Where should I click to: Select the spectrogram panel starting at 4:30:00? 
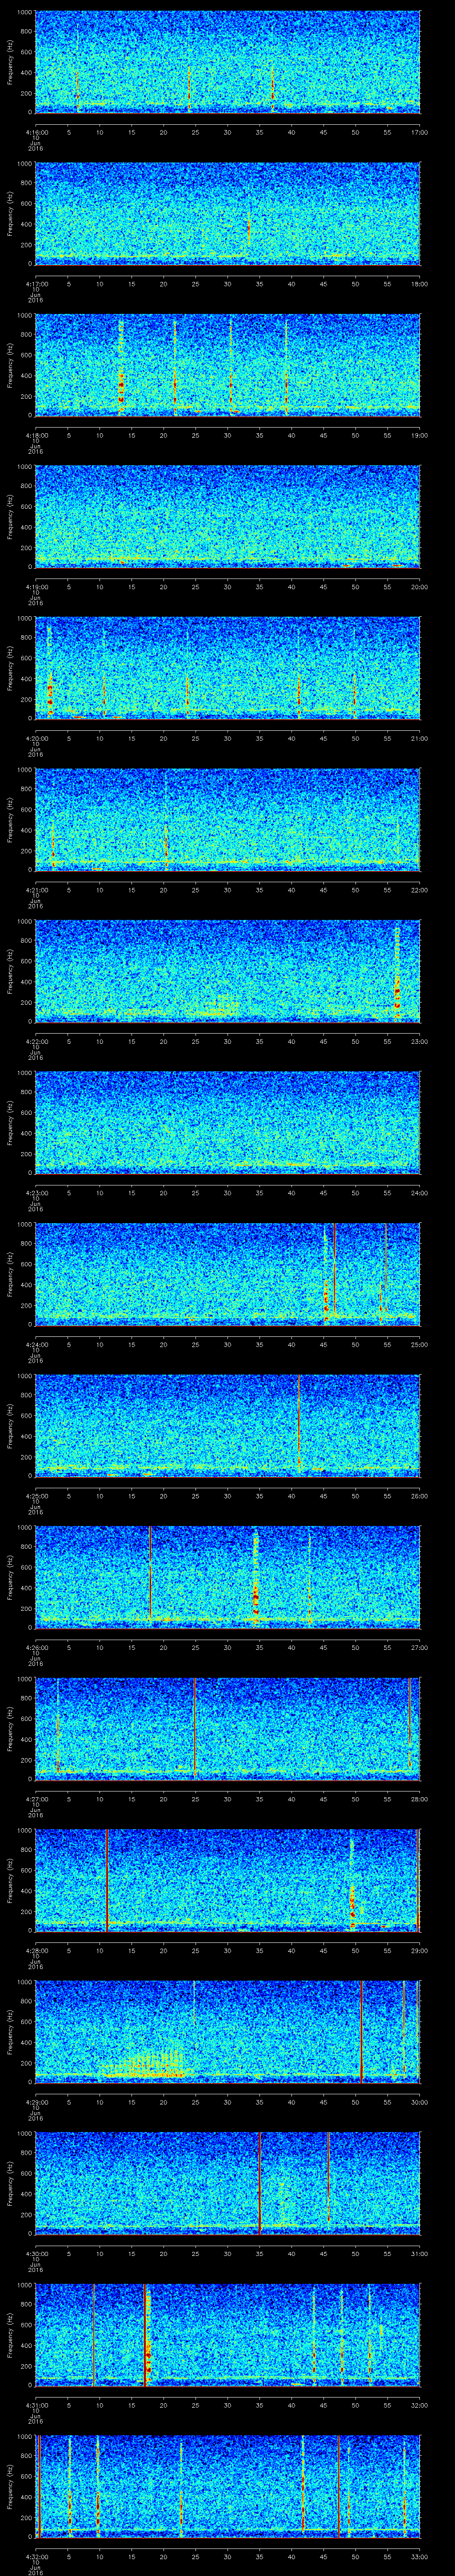coord(227,2183)
